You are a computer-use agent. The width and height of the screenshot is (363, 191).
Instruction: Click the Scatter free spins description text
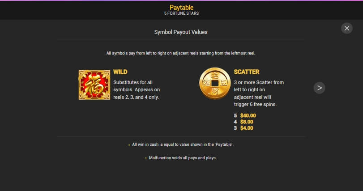coord(259,93)
